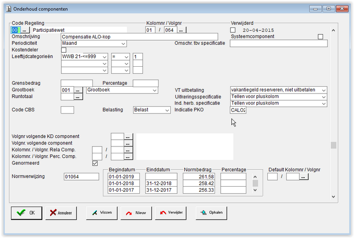Click the Percentage field next to Grensbedrag
Viewport: 354px width, 238px height.
pyautogui.click(x=145, y=83)
